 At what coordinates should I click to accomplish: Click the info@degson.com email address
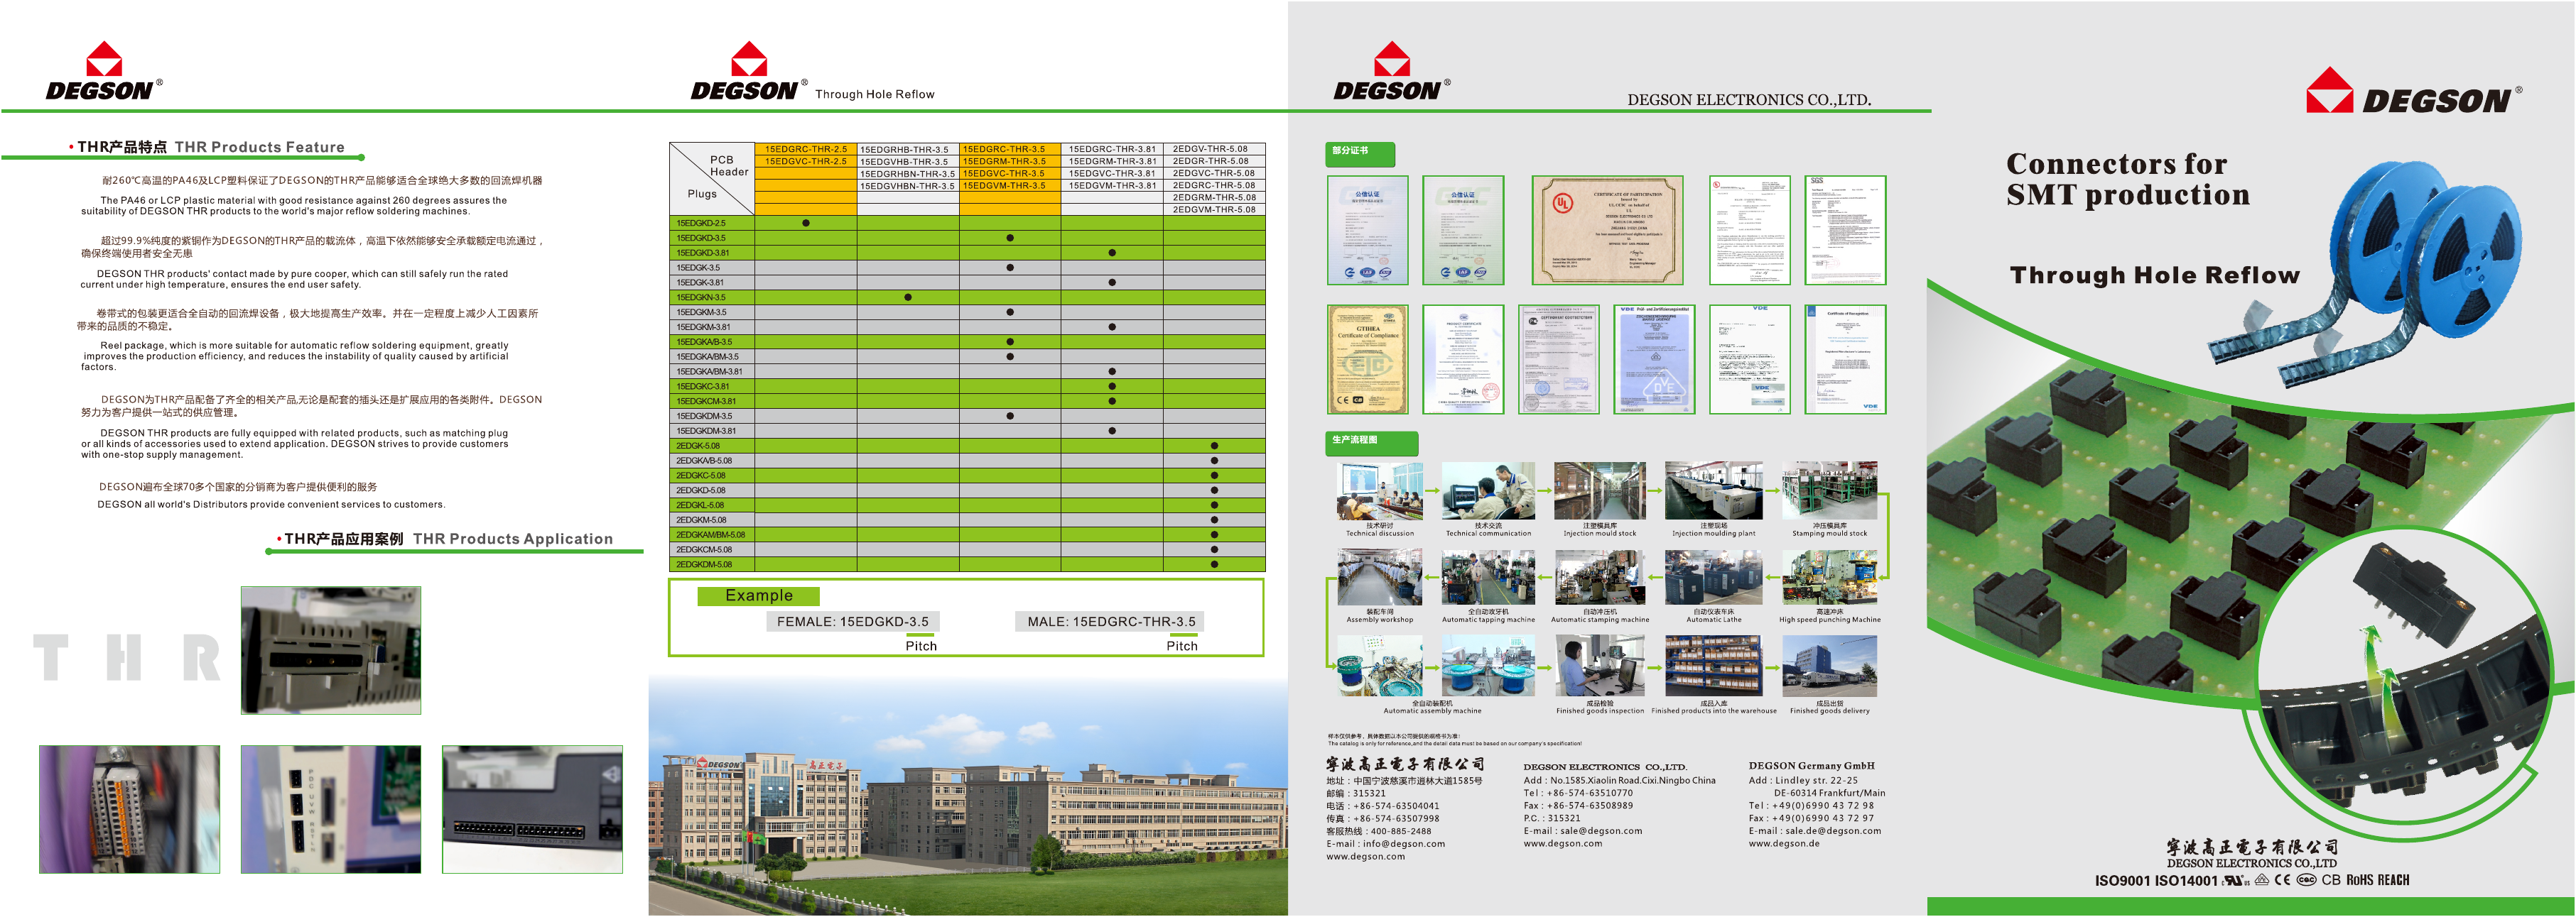coord(1403,844)
